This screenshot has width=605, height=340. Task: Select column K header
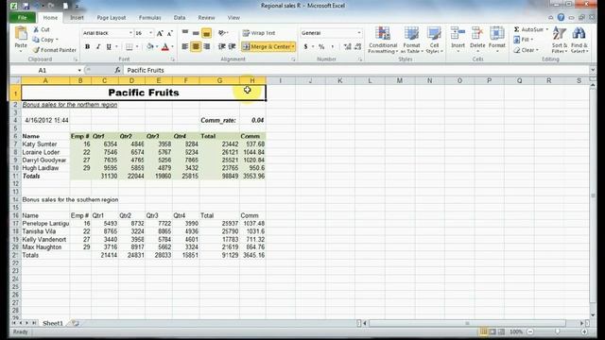[340, 80]
